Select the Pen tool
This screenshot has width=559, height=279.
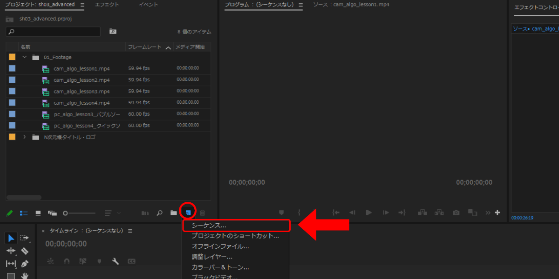pos(25,264)
